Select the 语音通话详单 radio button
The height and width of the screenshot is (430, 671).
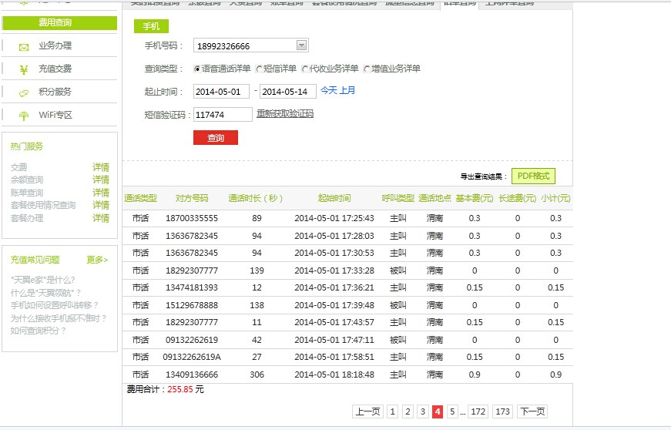[x=197, y=69]
